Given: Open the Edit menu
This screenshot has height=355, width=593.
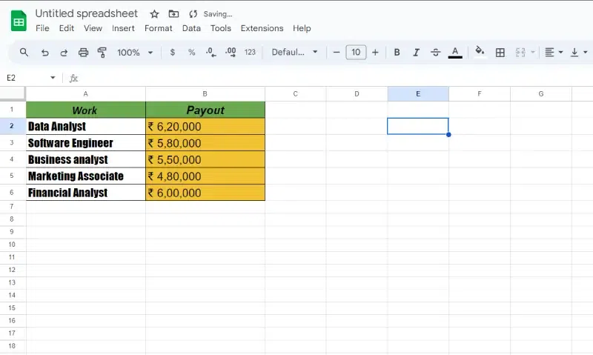Looking at the screenshot, I should point(67,28).
